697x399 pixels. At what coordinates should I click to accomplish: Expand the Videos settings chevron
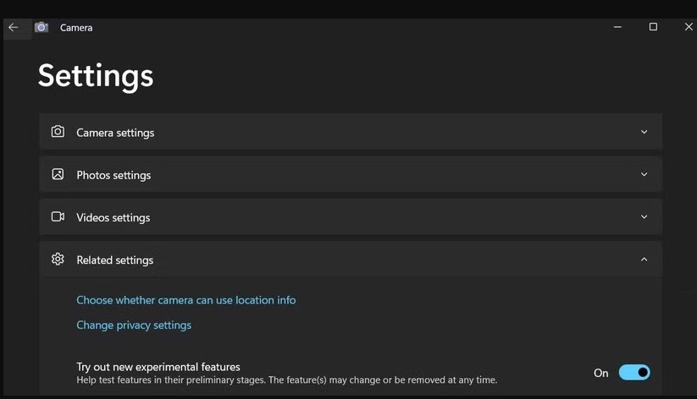644,216
